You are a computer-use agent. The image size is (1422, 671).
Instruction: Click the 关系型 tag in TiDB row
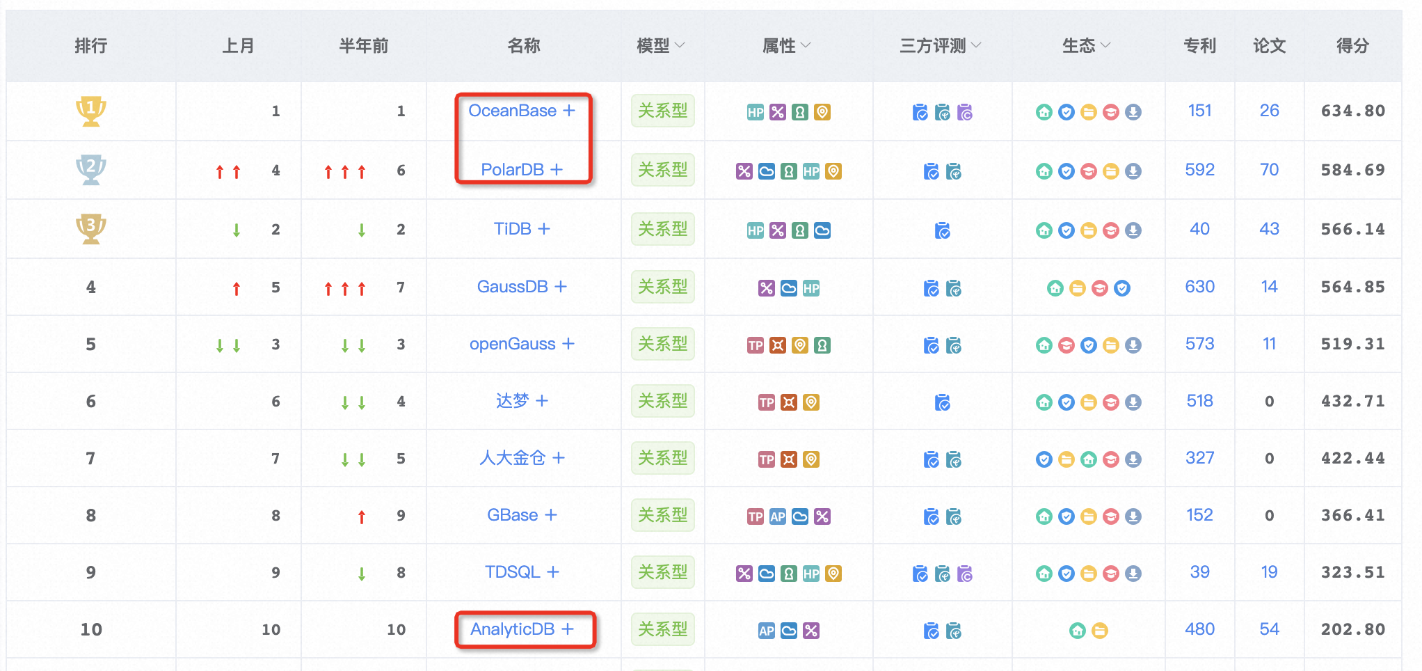point(662,229)
